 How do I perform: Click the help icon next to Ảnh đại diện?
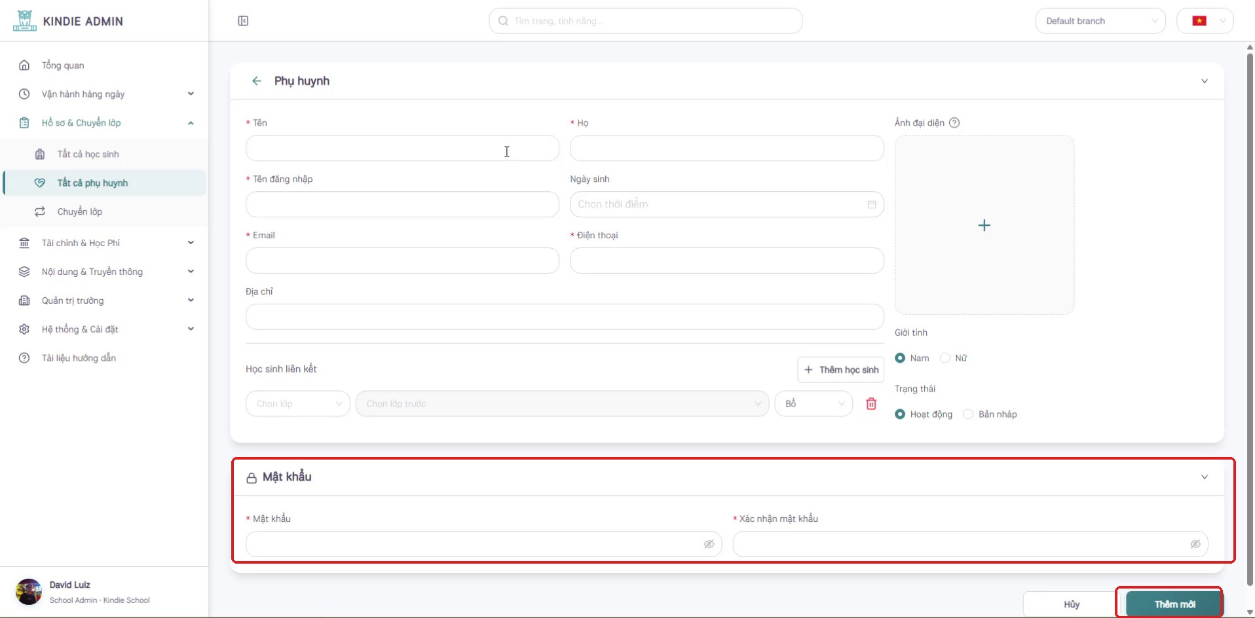(x=954, y=122)
